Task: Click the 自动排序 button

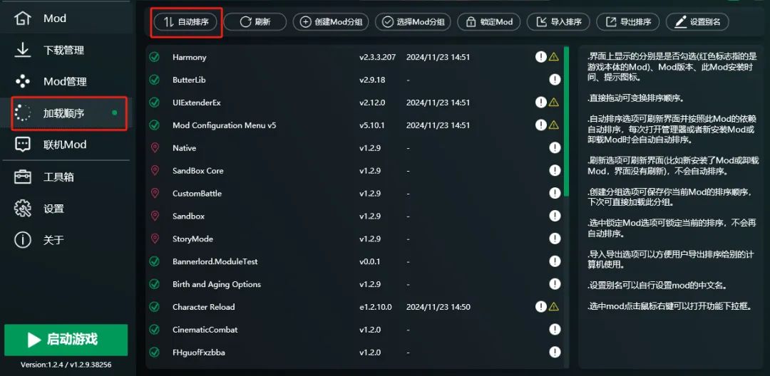Action: coord(185,22)
